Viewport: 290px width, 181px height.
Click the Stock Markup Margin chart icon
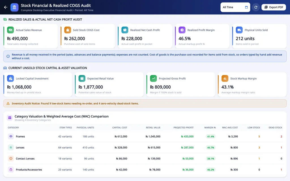pos(225,79)
